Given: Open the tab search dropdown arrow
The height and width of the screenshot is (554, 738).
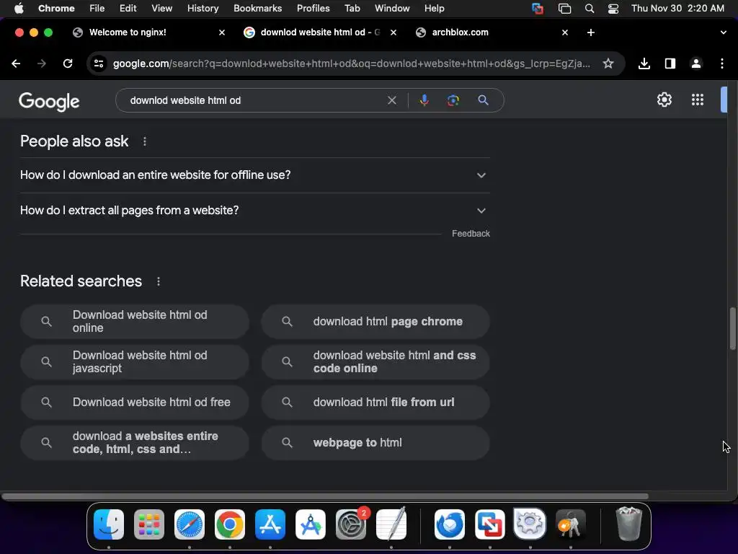Looking at the screenshot, I should [x=723, y=32].
